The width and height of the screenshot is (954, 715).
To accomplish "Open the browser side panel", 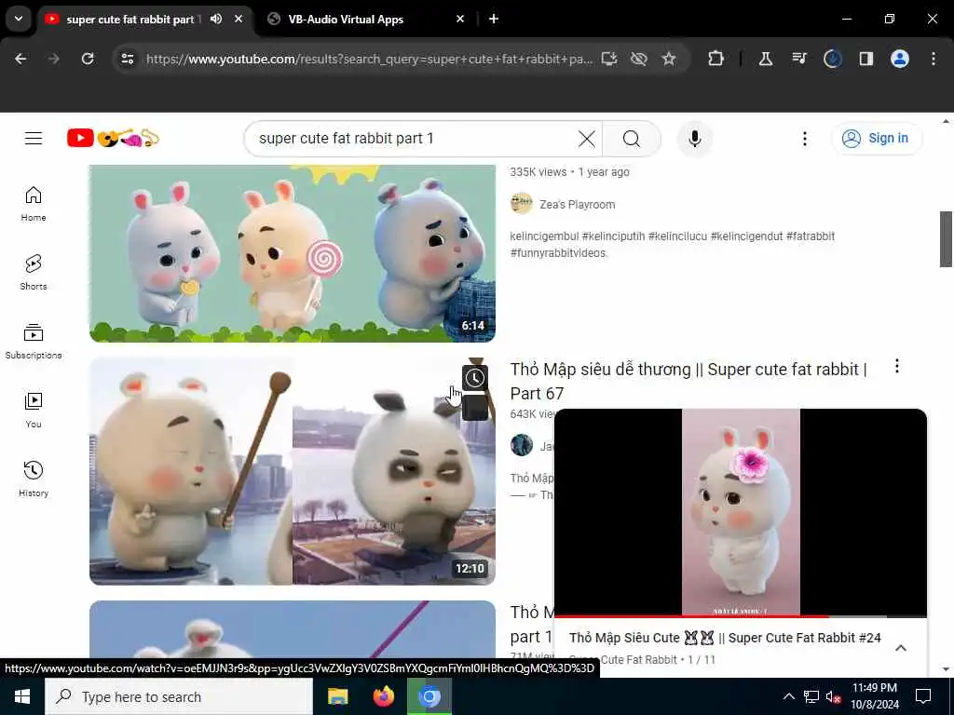I will coord(865,59).
